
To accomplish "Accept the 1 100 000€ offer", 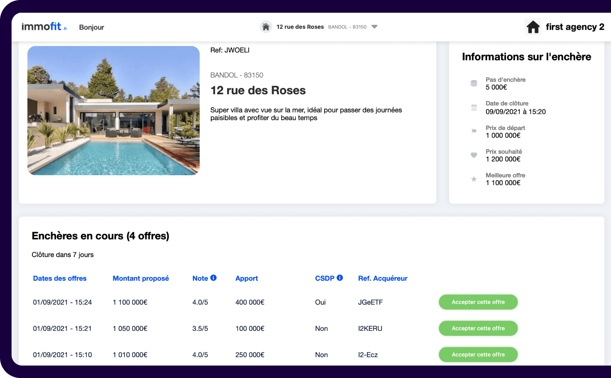I will point(478,302).
